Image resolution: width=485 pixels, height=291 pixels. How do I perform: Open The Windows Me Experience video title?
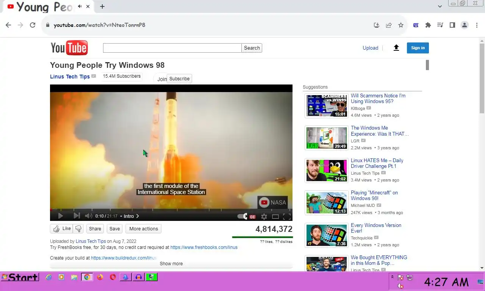pos(380,131)
